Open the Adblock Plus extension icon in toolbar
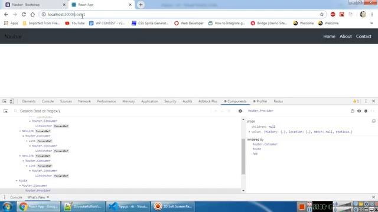 click(333, 14)
